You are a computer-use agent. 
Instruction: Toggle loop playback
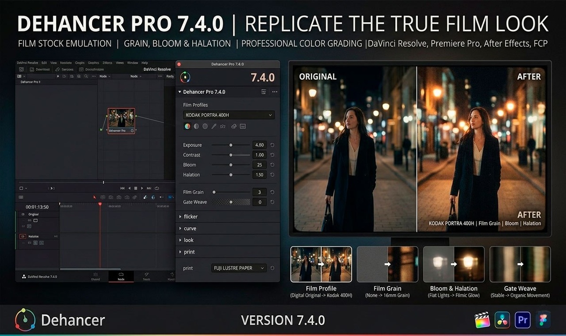click(157, 188)
